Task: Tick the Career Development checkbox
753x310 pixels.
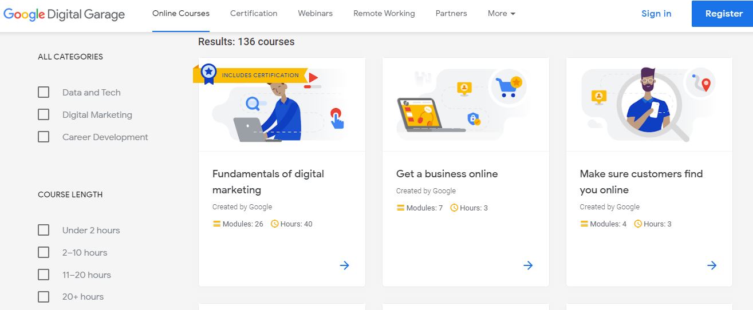Action: coord(44,137)
